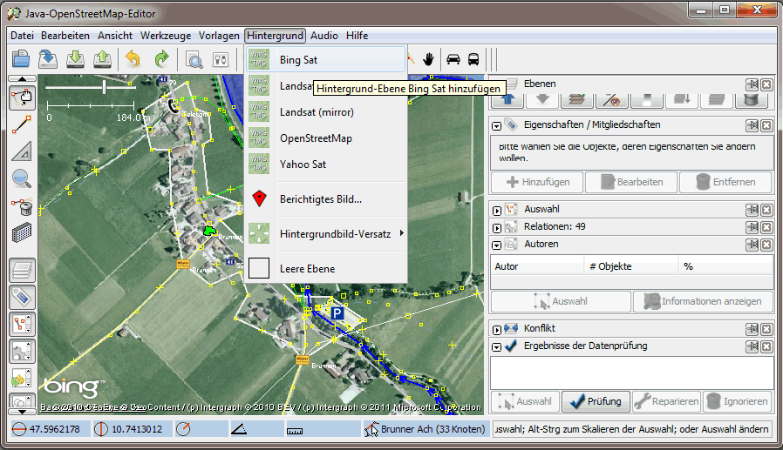Close the Konflikt panel

click(x=766, y=329)
